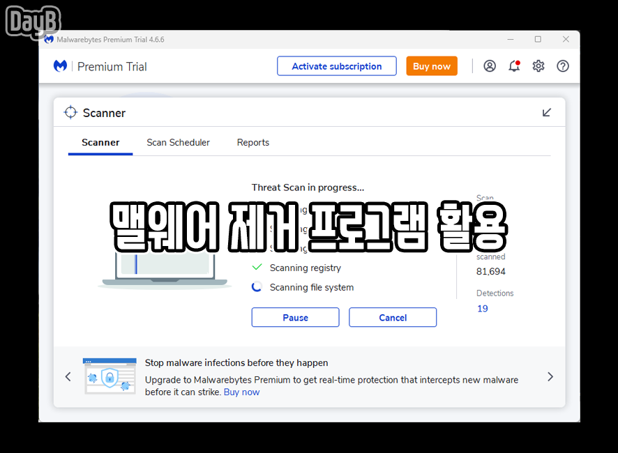618x453 pixels.
Task: Open the Buy now link in promo text
Action: 241,392
